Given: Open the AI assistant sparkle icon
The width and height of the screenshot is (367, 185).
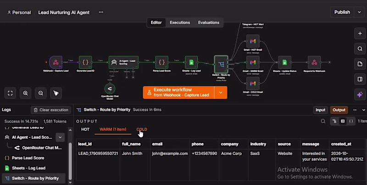Looking at the screenshot, I should point(360,94).
